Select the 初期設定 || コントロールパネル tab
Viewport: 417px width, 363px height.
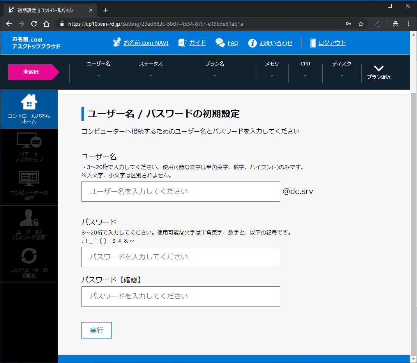50,10
